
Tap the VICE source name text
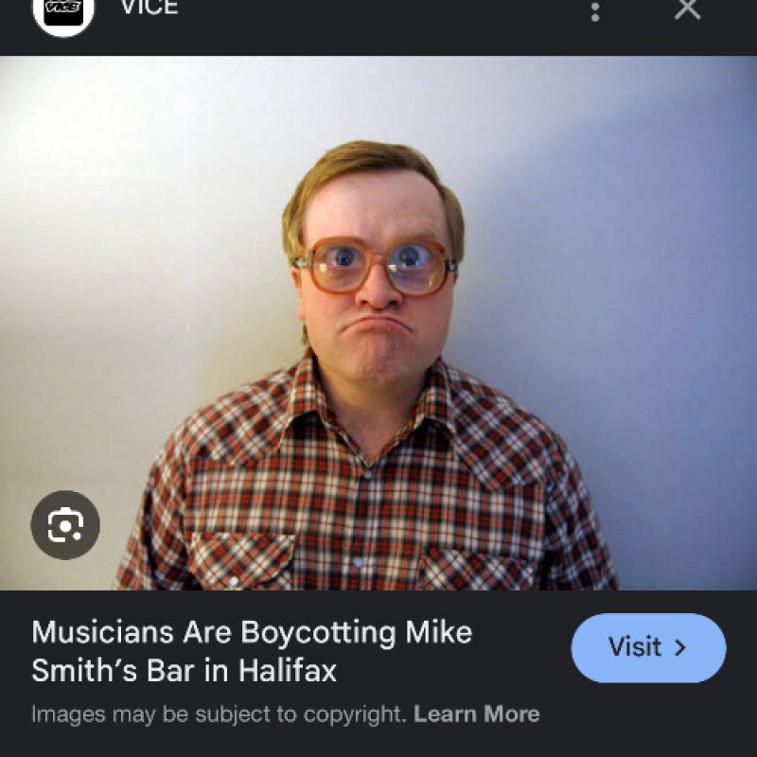tap(150, 9)
